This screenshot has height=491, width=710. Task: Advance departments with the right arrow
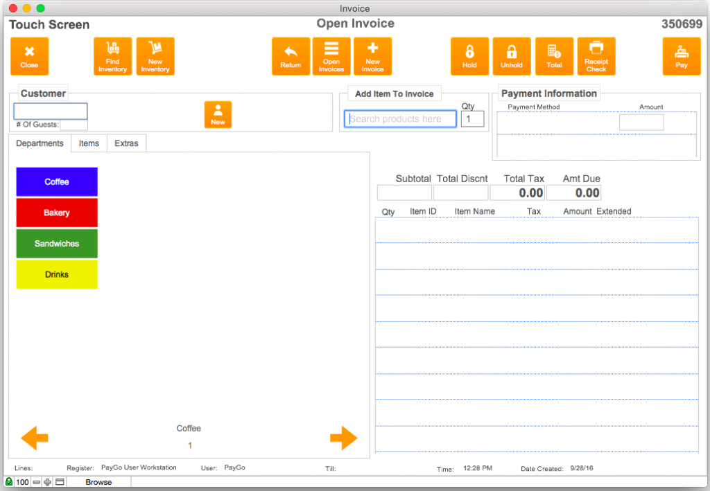coord(344,438)
